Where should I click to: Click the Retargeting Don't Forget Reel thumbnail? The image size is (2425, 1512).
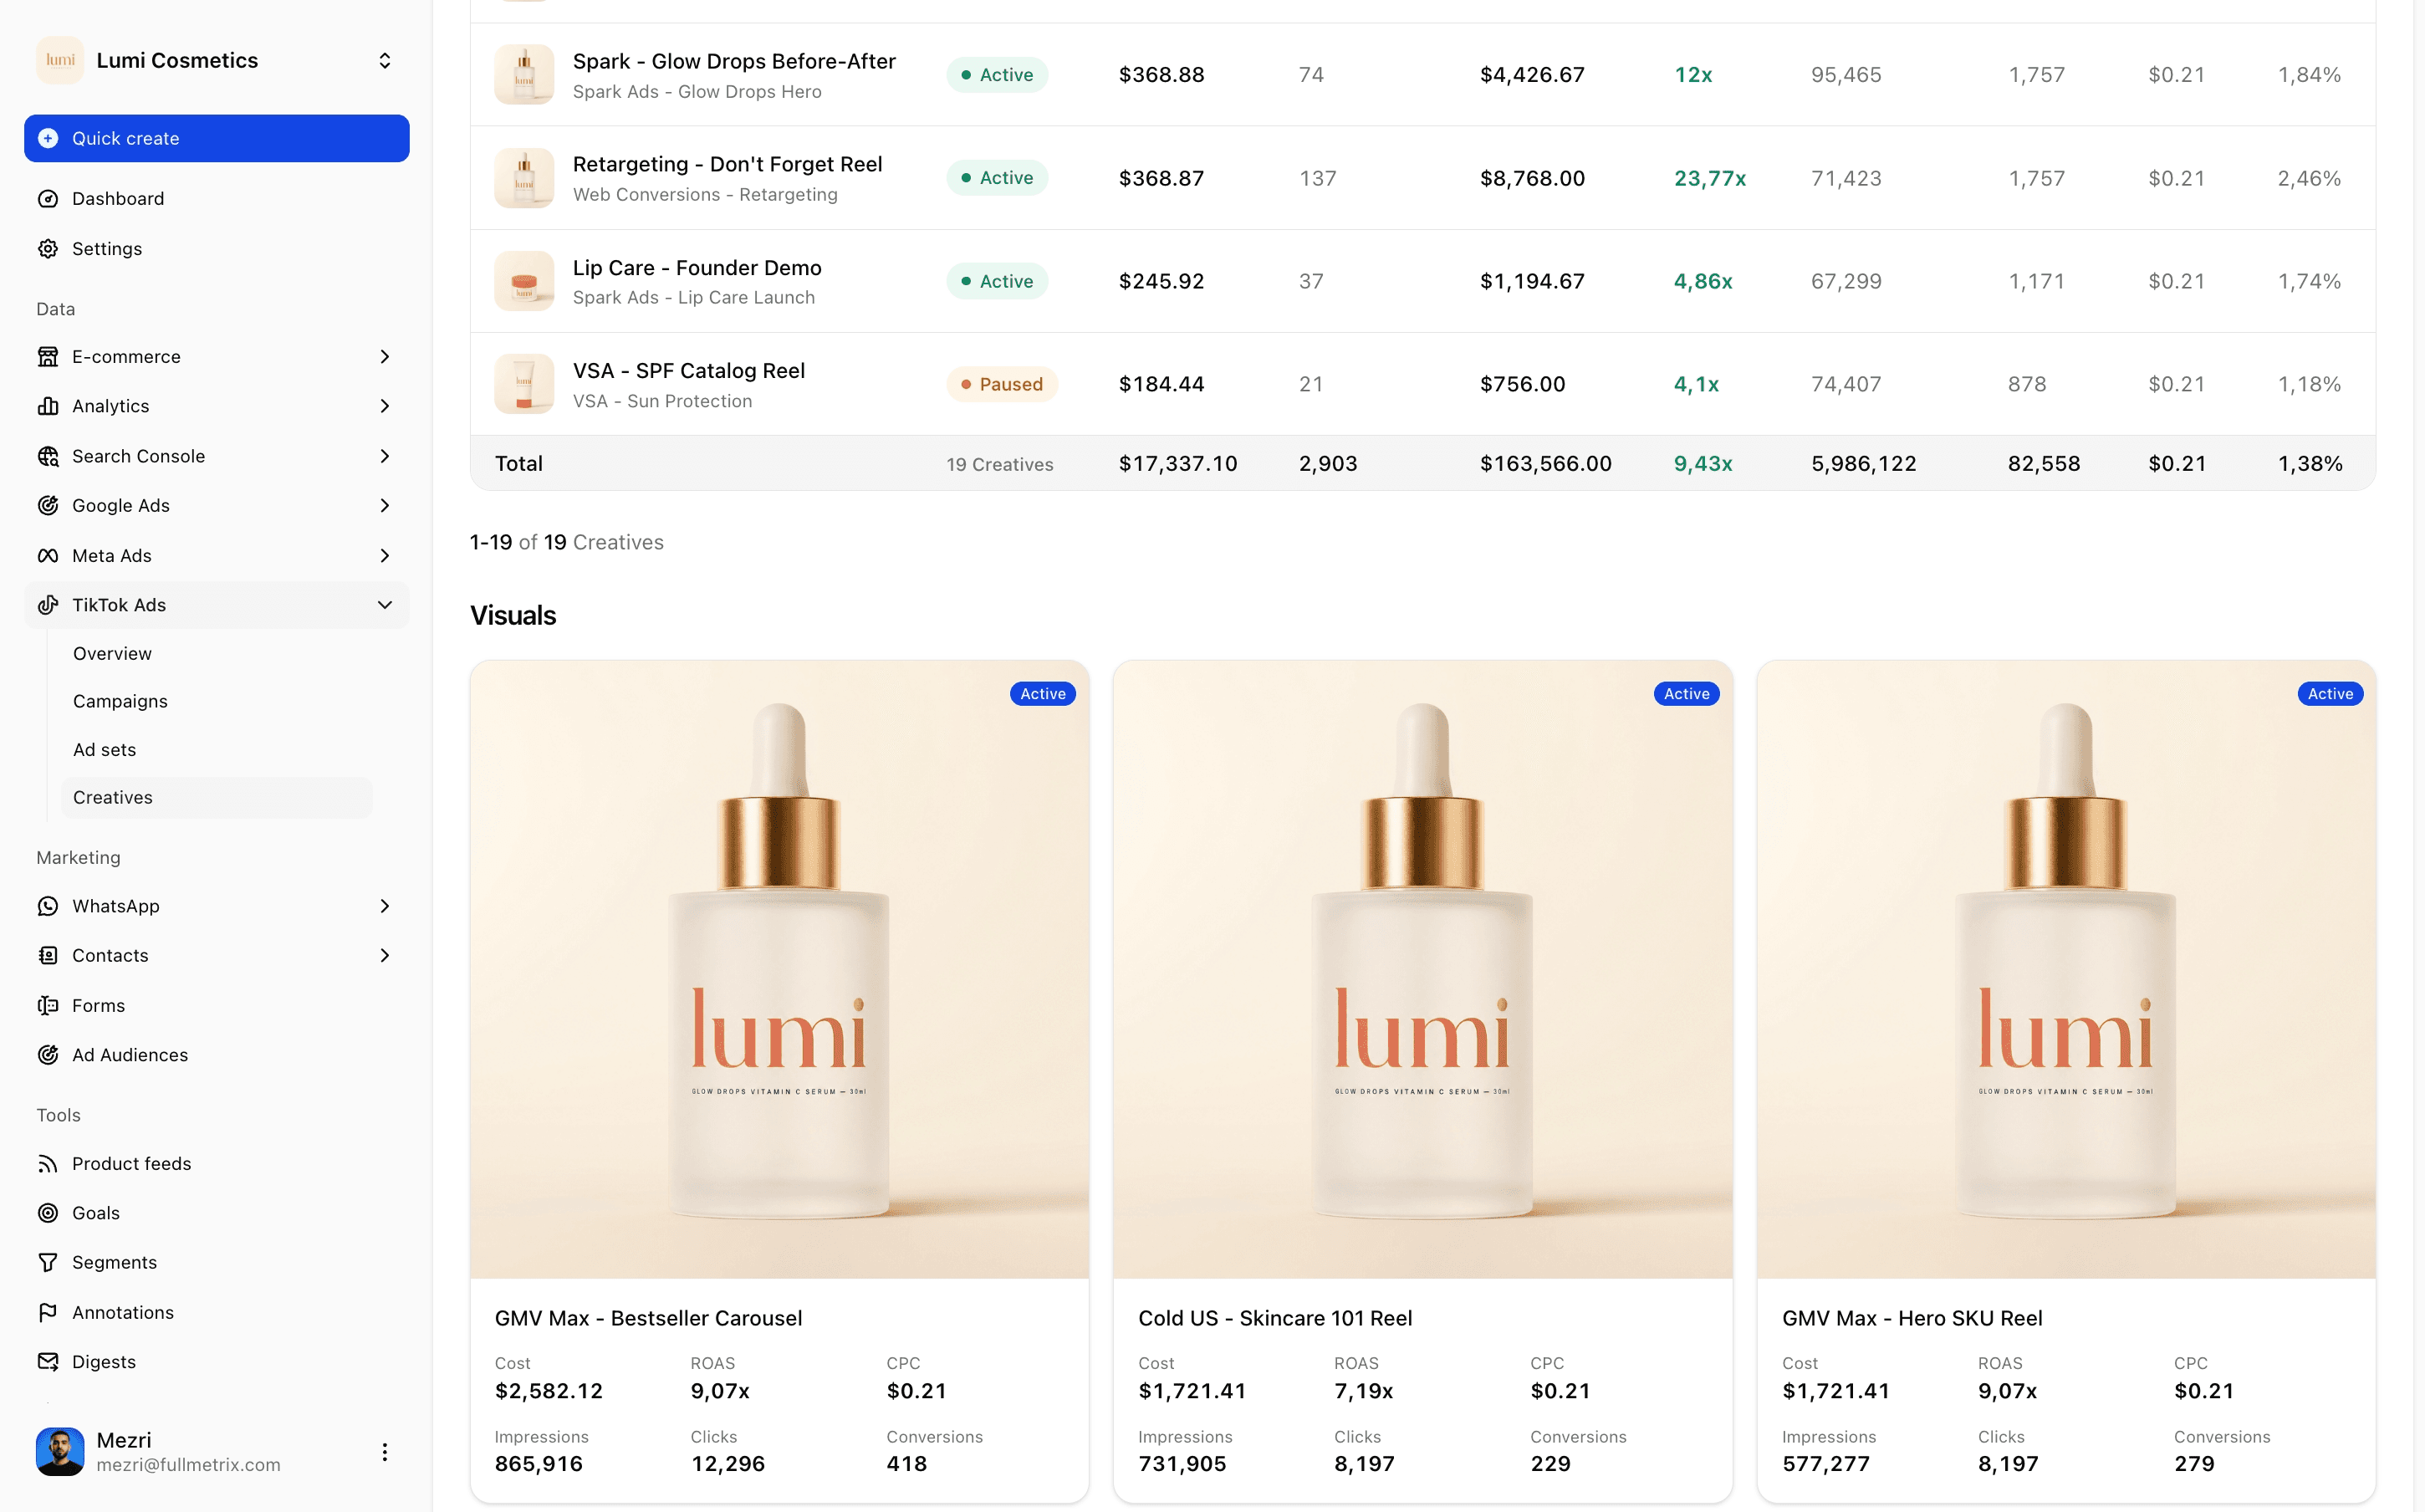[523, 178]
